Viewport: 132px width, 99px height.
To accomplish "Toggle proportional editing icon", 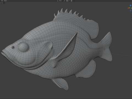I will [71, 1].
